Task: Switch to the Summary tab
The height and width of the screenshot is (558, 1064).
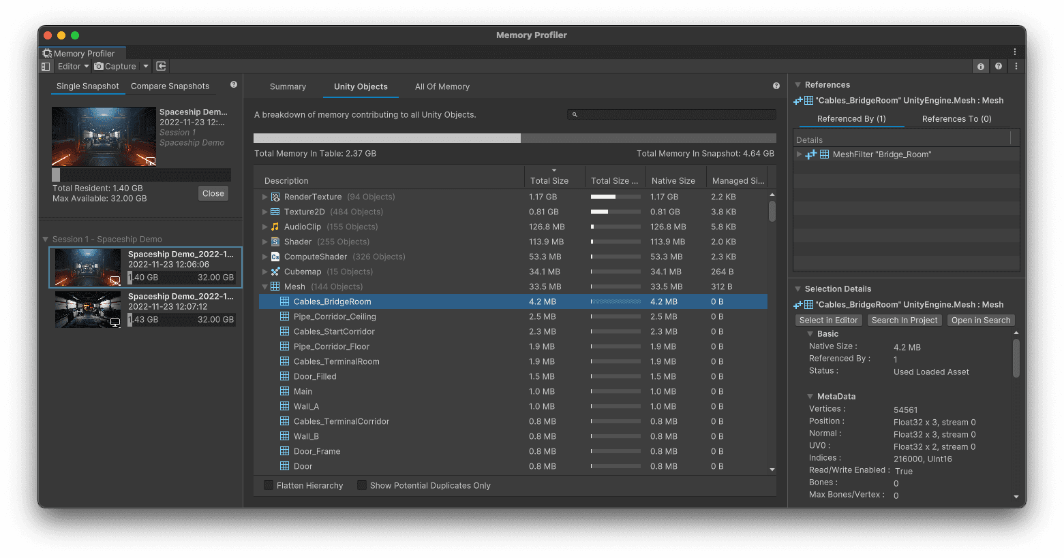Action: coord(288,86)
